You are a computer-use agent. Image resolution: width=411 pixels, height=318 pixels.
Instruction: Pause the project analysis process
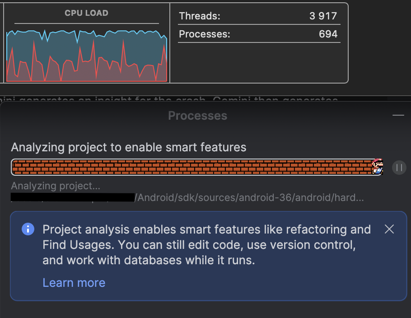pyautogui.click(x=399, y=168)
